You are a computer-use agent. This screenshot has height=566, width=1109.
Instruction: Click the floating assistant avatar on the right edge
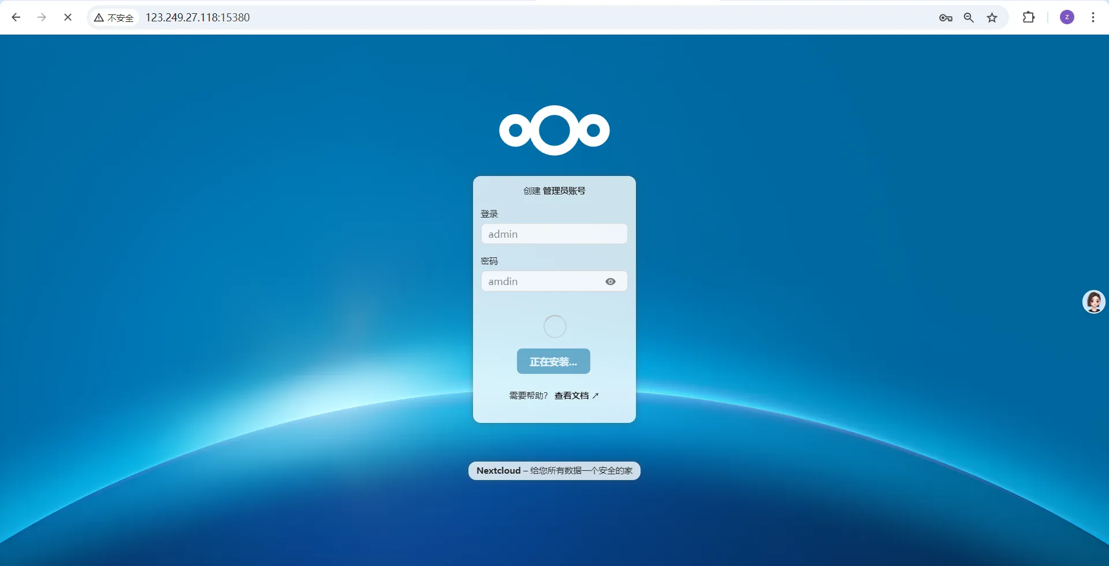(x=1093, y=302)
